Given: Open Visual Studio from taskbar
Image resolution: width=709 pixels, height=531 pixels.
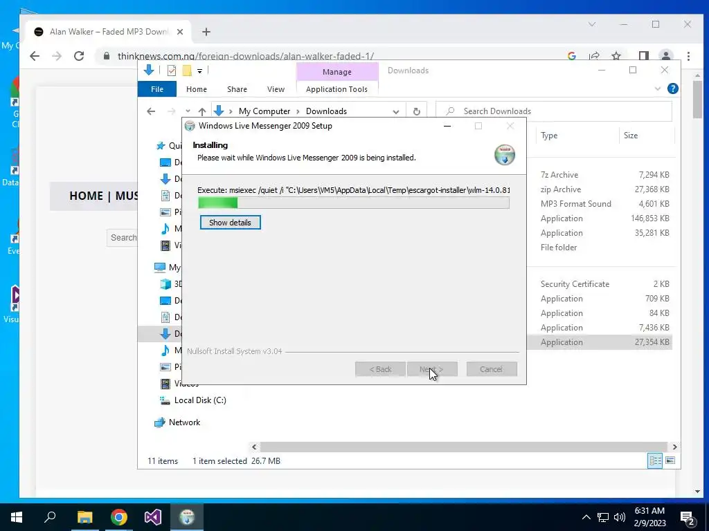Looking at the screenshot, I should coord(153,517).
